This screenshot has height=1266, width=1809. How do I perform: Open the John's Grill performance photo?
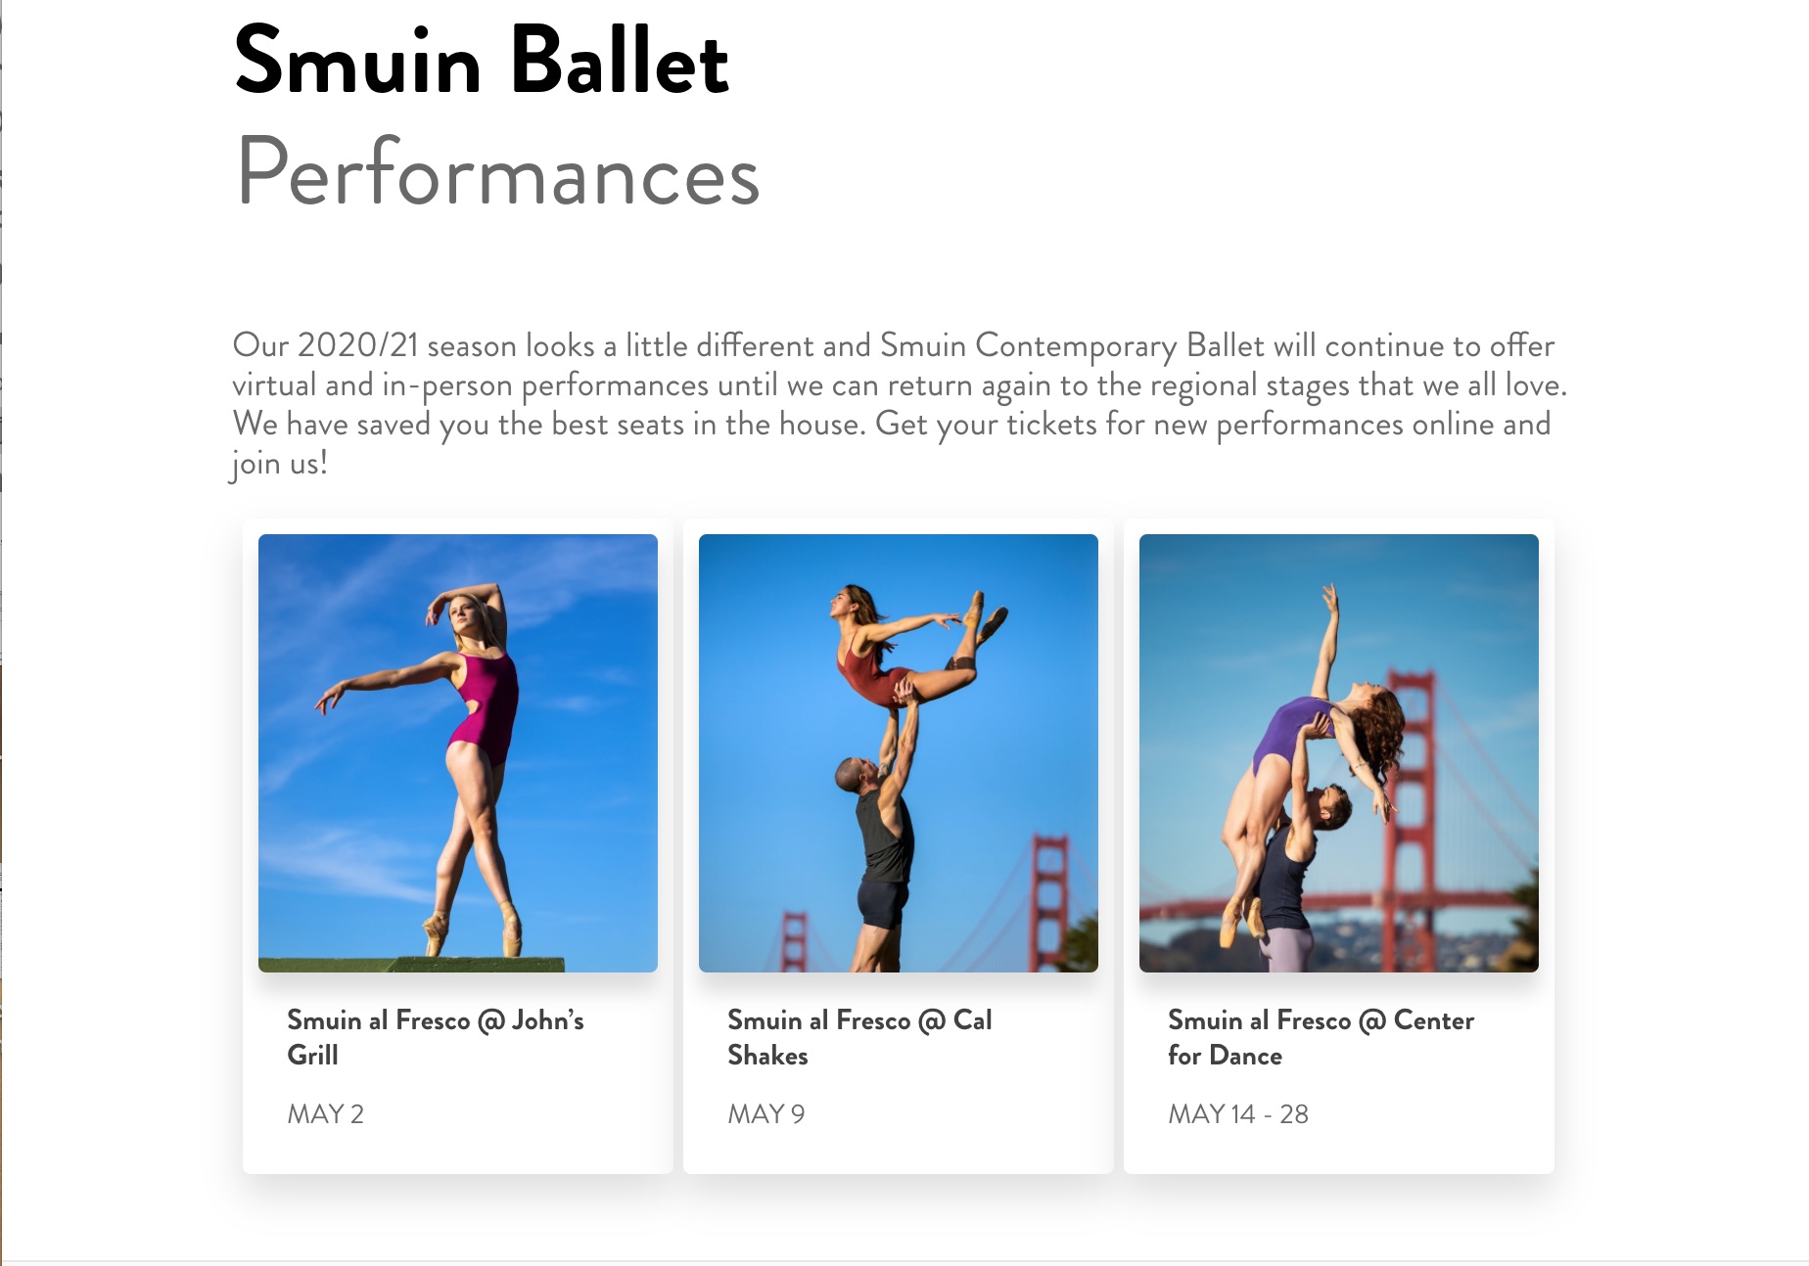pyautogui.click(x=458, y=752)
